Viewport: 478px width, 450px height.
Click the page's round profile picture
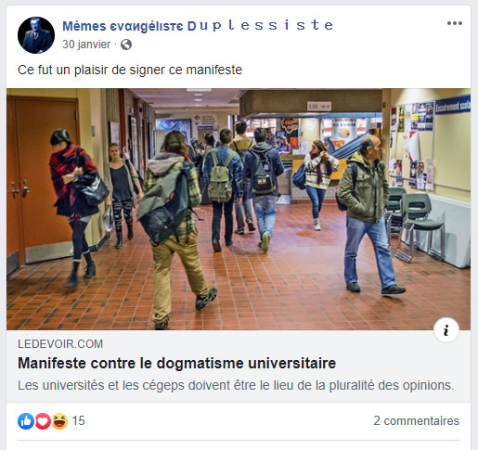click(36, 35)
